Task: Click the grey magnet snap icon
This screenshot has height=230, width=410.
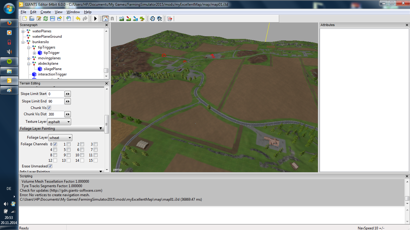Action: [x=112, y=19]
